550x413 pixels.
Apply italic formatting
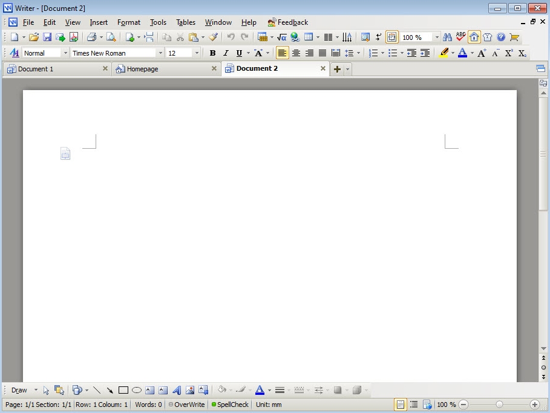pyautogui.click(x=226, y=53)
